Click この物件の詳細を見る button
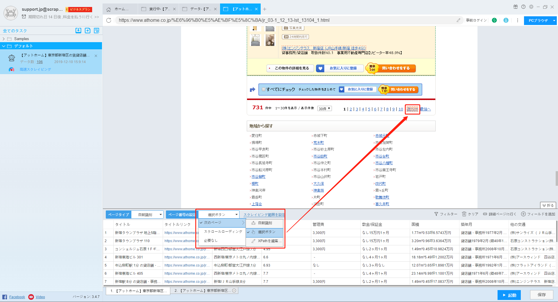Viewport: 558px width, 302px height. click(x=290, y=68)
